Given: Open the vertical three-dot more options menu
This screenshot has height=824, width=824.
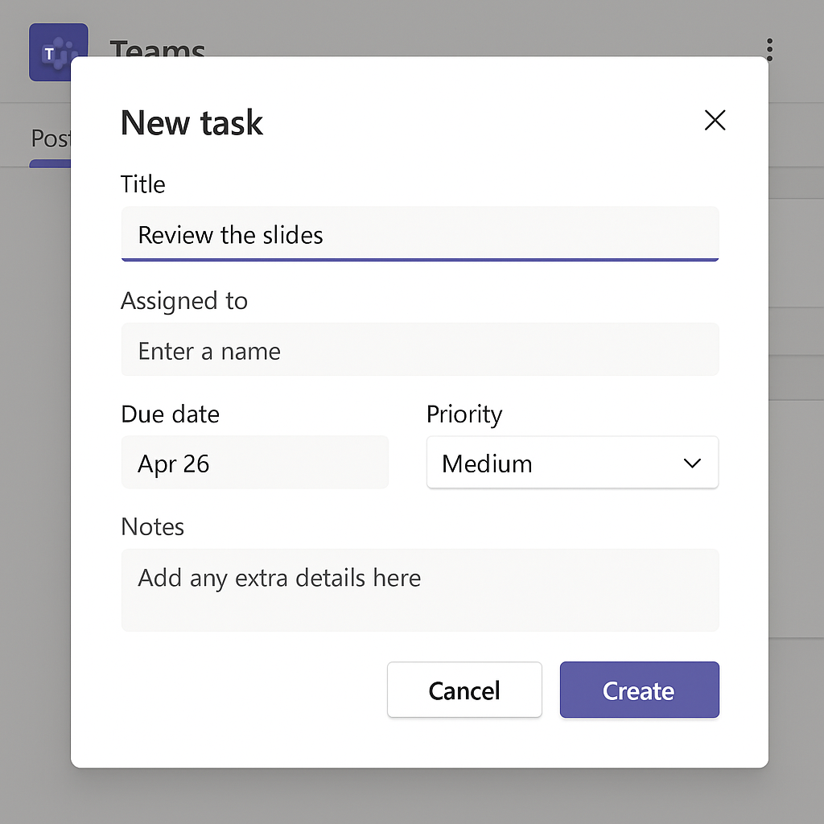Looking at the screenshot, I should click(769, 50).
